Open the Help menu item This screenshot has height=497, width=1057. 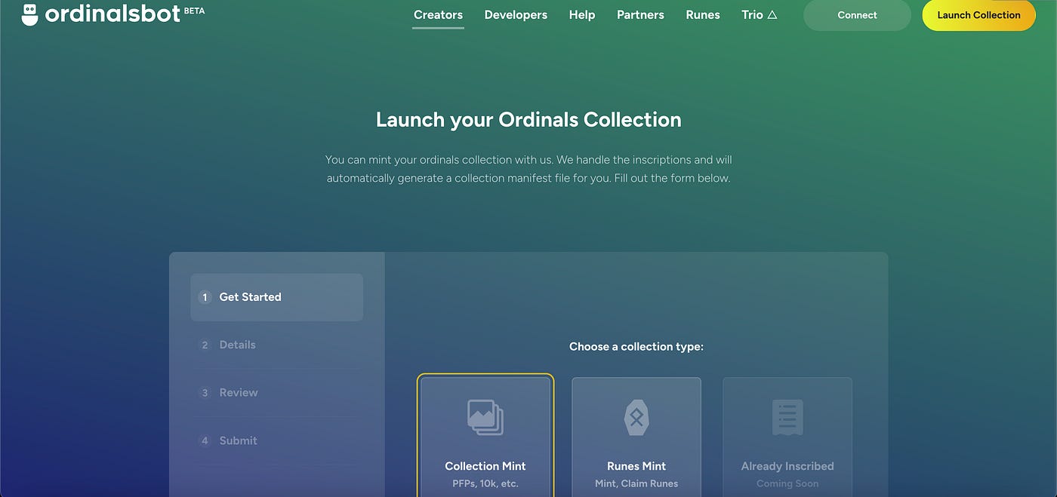[582, 14]
